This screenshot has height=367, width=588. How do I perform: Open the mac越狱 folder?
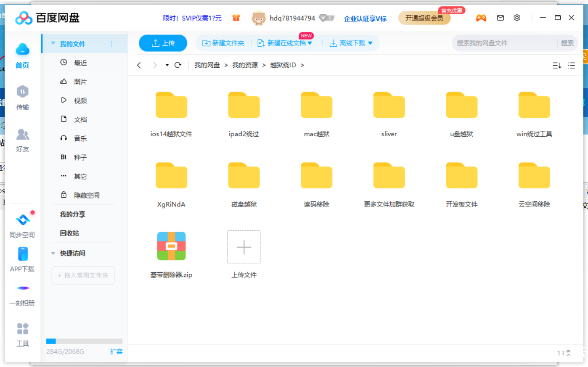317,105
